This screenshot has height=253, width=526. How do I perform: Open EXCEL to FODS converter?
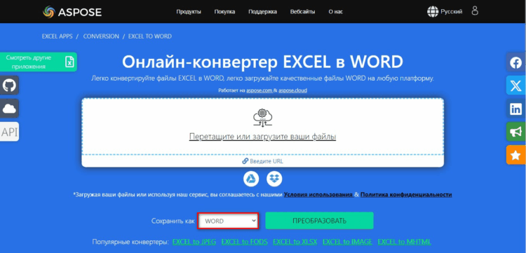pyautogui.click(x=244, y=242)
